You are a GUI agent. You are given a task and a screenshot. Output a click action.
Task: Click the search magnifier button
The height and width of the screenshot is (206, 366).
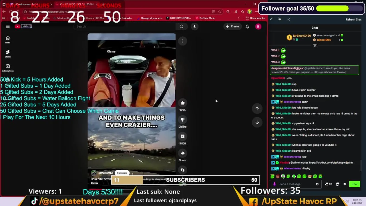(182, 26)
